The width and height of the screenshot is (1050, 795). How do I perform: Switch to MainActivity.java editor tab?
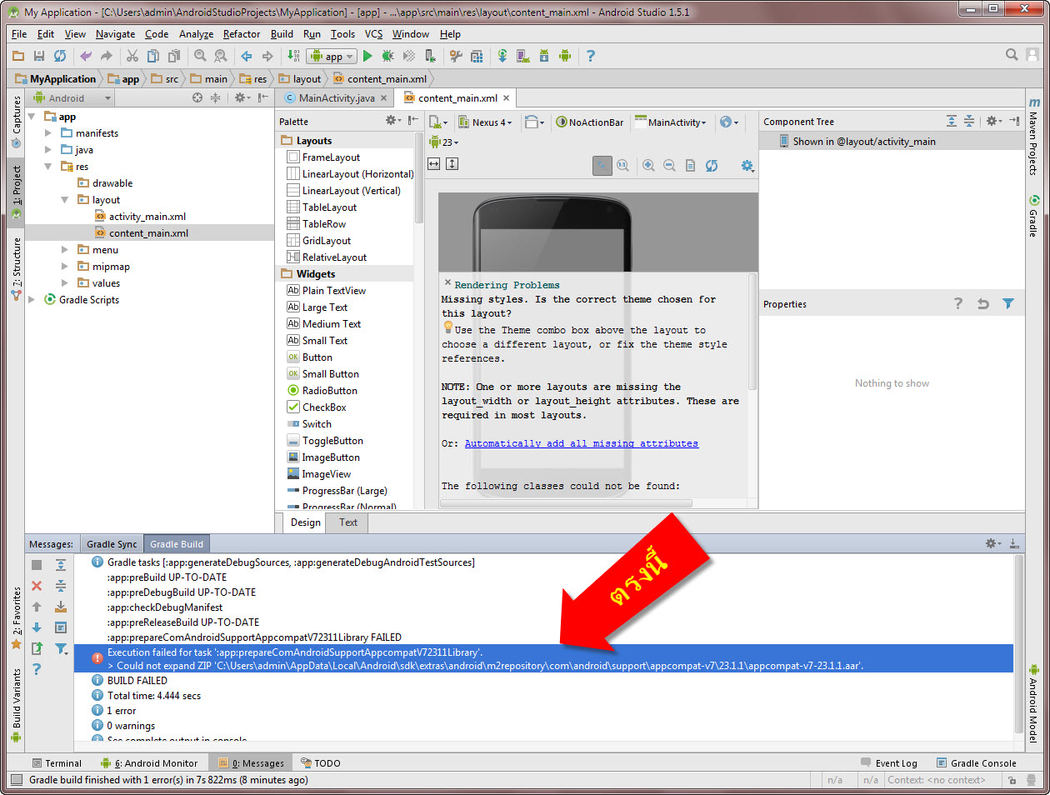tap(336, 98)
